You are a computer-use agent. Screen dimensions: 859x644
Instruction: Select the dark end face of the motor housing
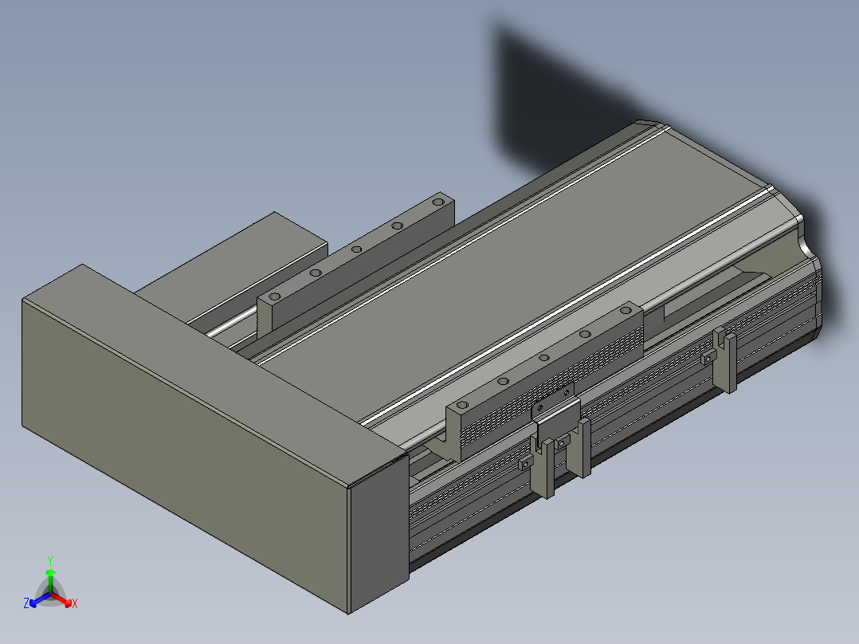point(379,534)
